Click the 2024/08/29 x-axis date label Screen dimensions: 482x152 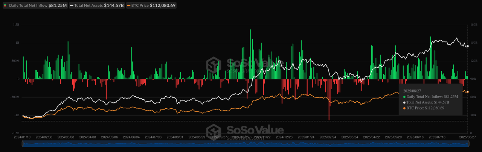point(197,138)
